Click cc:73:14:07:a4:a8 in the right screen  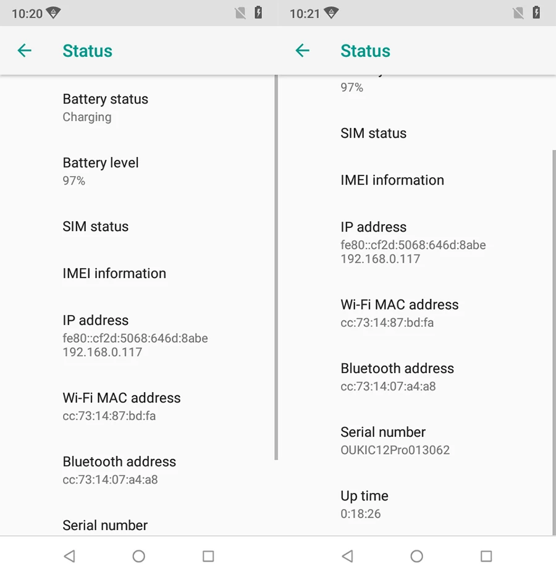[388, 386]
